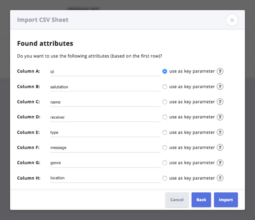Select the id key parameter radio button
Screen dimensions: 255x220
click(x=165, y=71)
